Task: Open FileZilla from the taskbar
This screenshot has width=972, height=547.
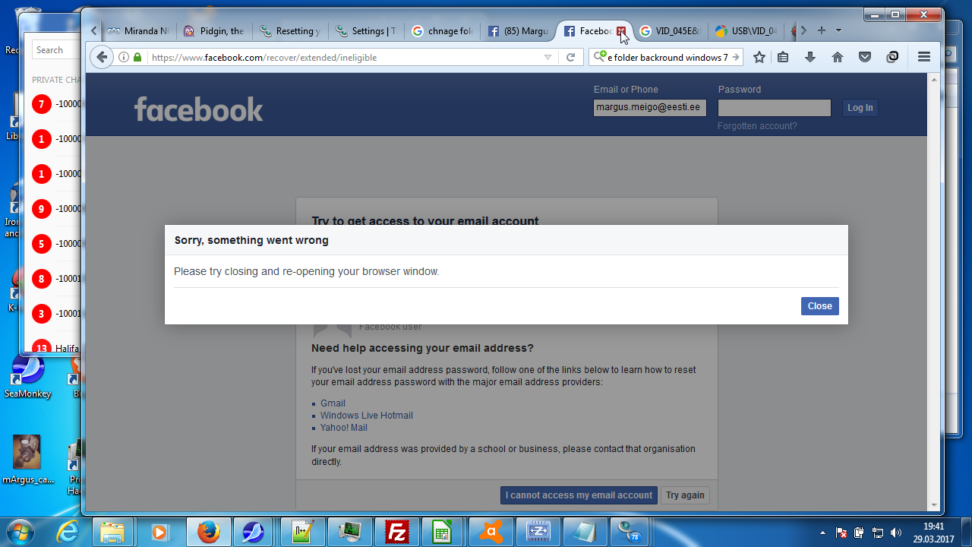Action: (x=397, y=532)
